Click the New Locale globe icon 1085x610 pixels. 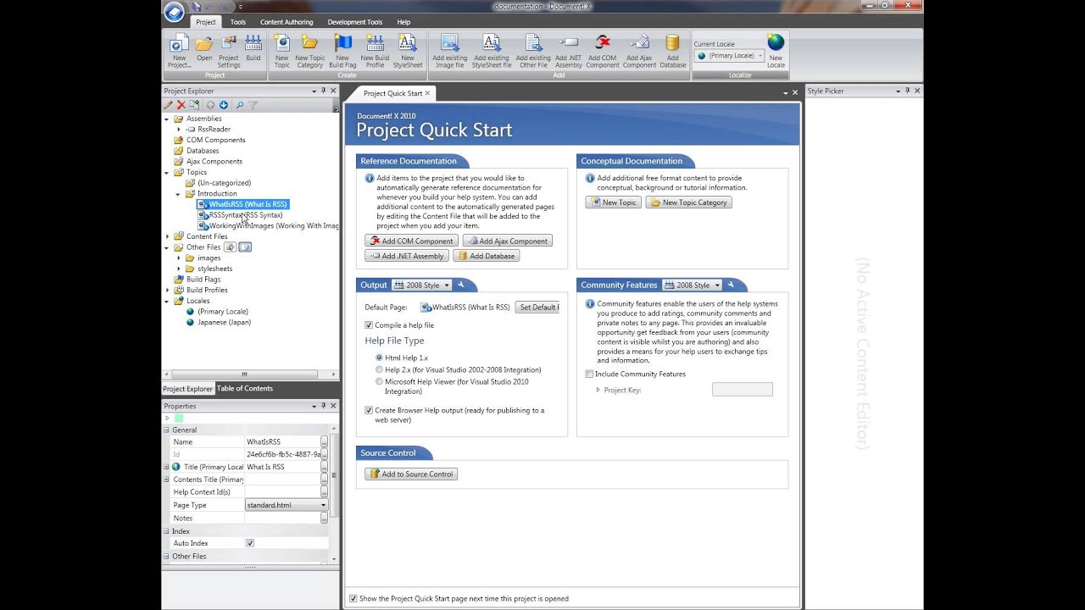click(776, 51)
